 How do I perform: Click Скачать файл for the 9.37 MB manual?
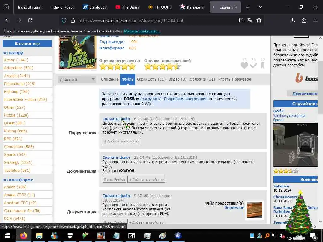coord(116,196)
